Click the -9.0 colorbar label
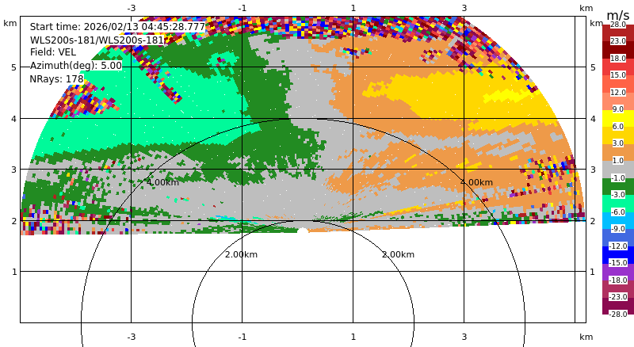This screenshot has width=634, height=347. (x=618, y=228)
